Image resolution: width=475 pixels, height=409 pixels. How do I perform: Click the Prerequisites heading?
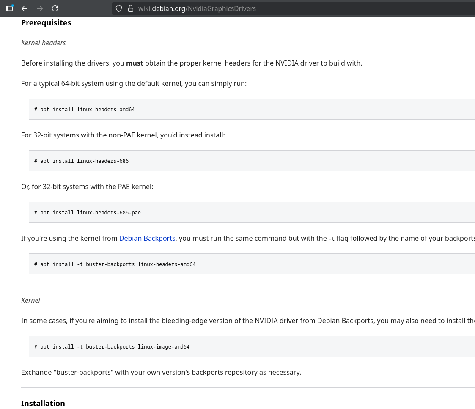(x=46, y=22)
